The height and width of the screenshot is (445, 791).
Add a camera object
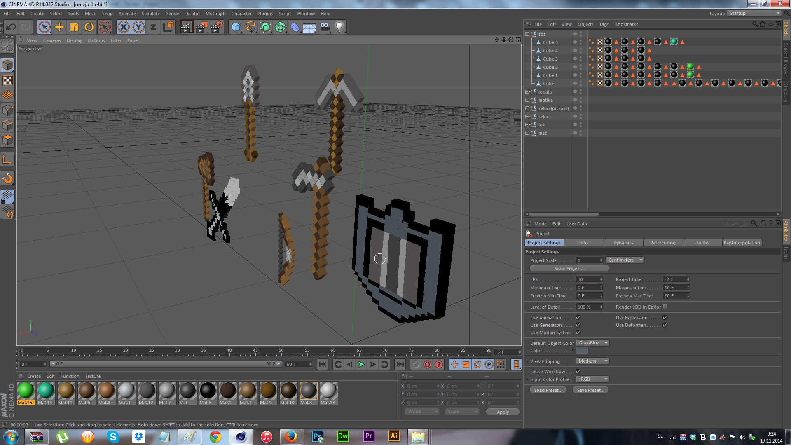tap(325, 27)
